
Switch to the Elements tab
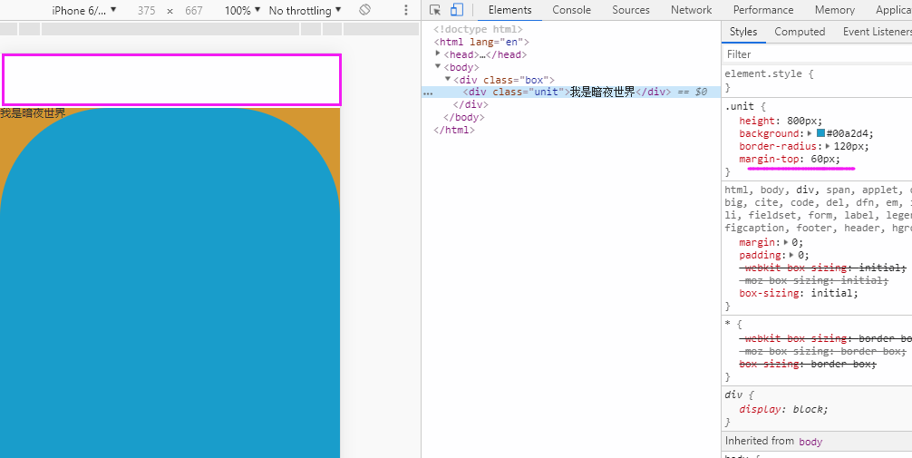coord(510,10)
